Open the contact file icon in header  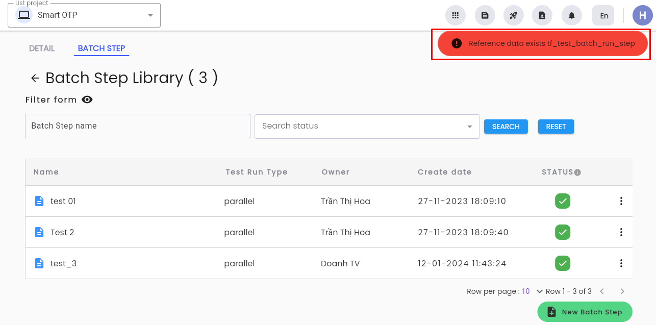point(542,15)
